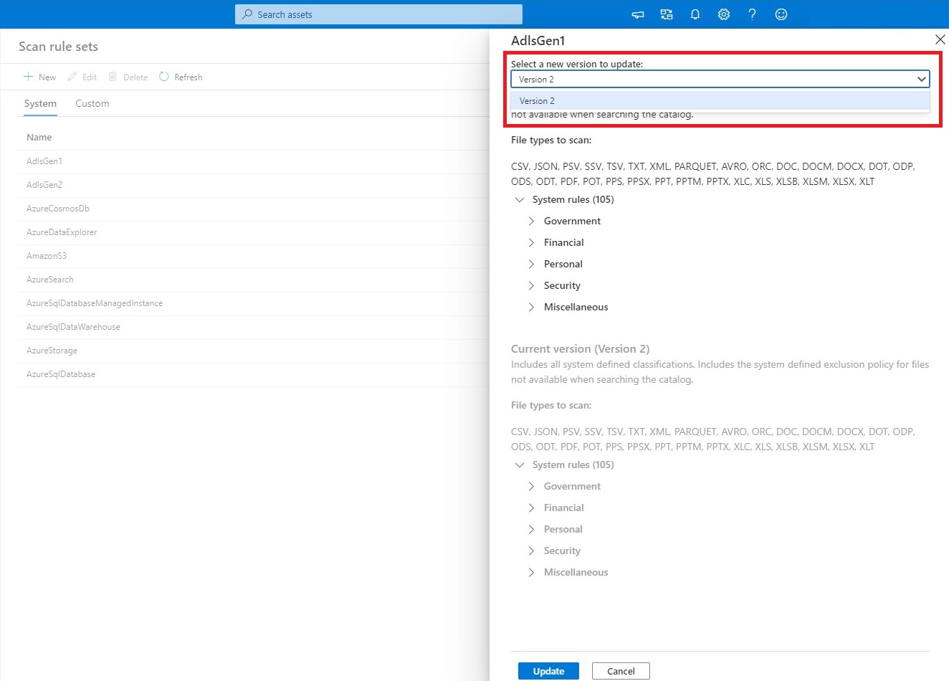The height and width of the screenshot is (681, 949).
Task: Expand Personal under Current version
Action: 531,530
